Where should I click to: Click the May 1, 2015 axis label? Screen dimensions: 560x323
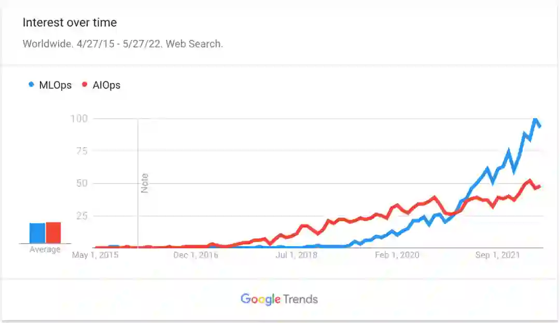point(95,255)
